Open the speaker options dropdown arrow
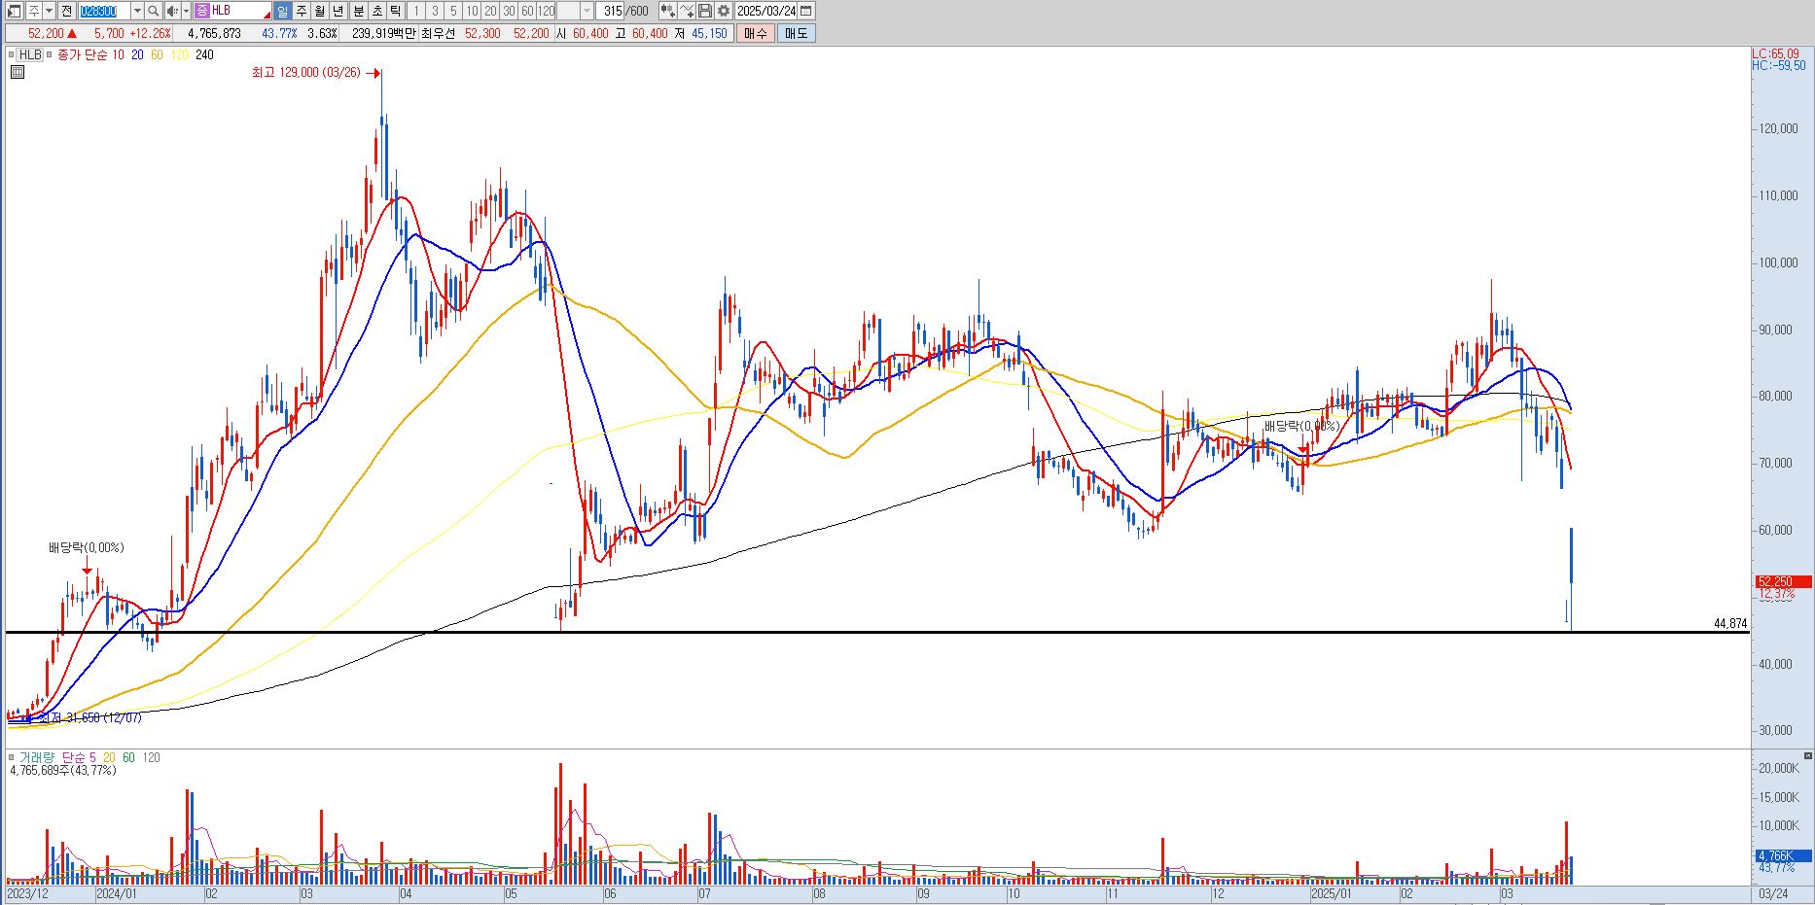 point(186,11)
